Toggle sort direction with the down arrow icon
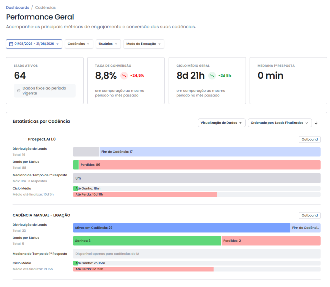 [316, 123]
